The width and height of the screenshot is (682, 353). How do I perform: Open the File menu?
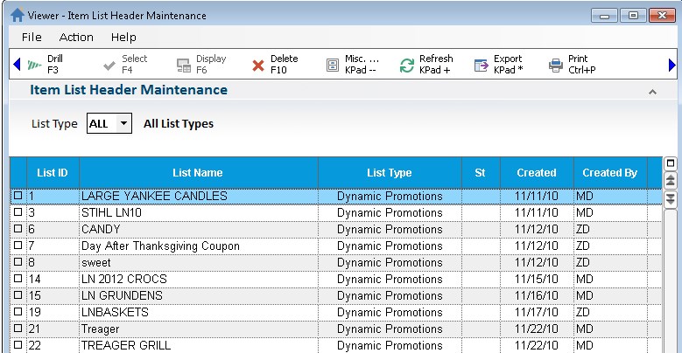pyautogui.click(x=32, y=37)
